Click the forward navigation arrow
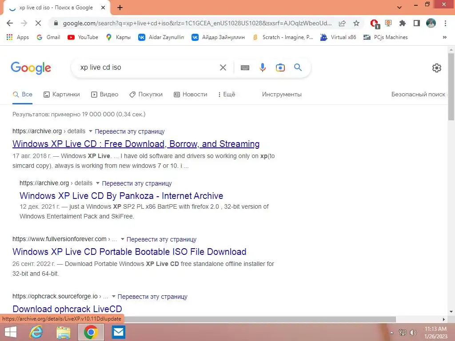The height and width of the screenshot is (341, 455). click(24, 23)
